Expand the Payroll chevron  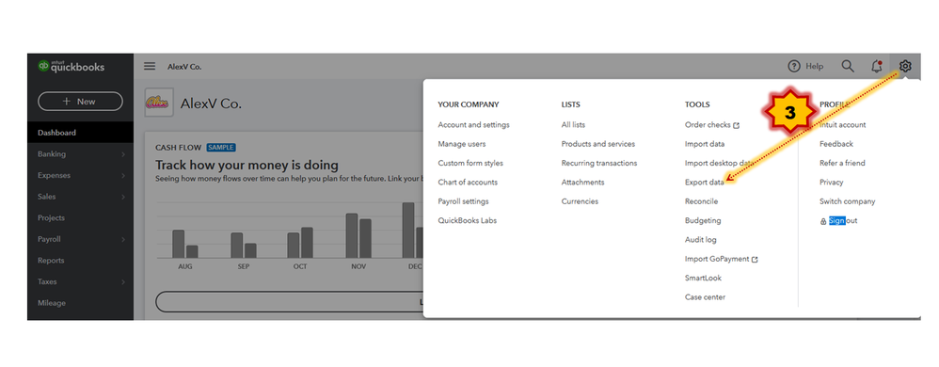122,239
